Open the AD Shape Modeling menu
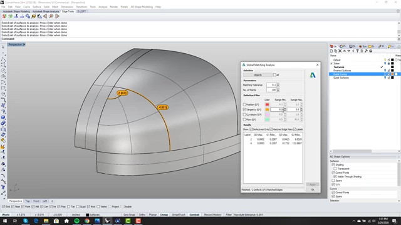Screen dimensions: 401x225 coord(142,7)
